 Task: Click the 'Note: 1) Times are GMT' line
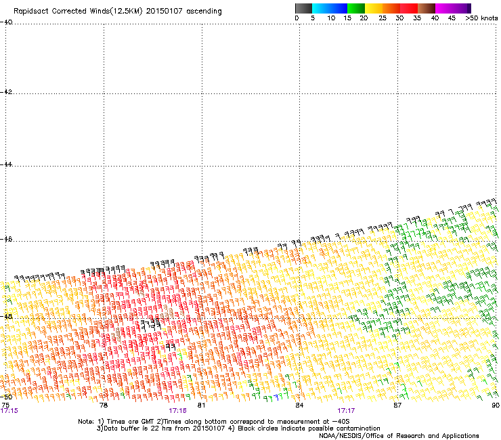point(214,422)
